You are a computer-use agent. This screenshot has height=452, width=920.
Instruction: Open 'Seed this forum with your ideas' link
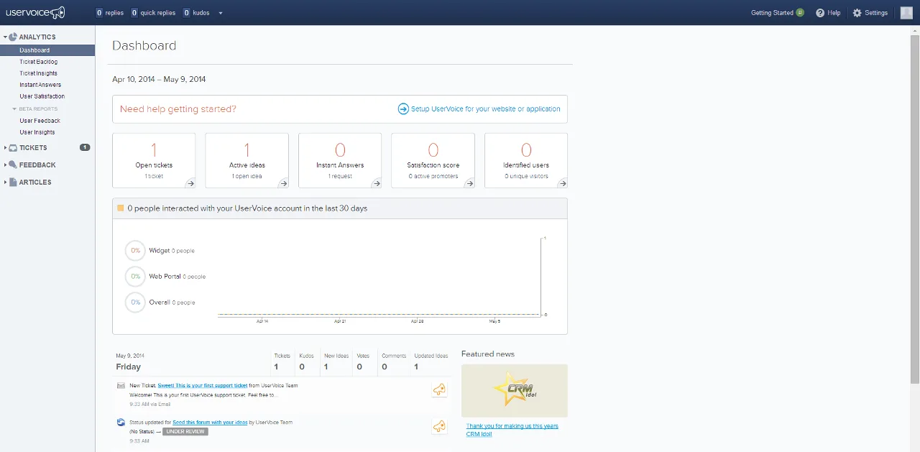[210, 423]
